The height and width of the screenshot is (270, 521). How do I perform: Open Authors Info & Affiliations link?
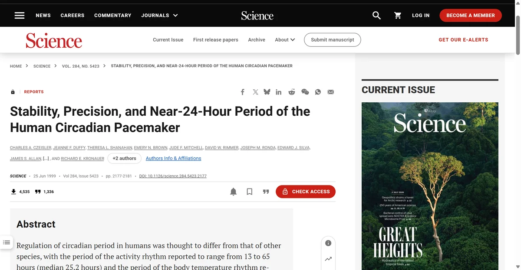point(174,158)
